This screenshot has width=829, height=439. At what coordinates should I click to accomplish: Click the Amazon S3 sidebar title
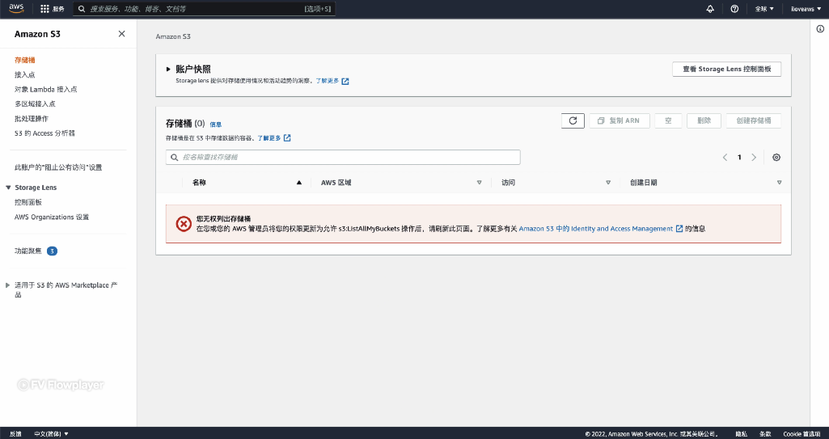(37, 34)
